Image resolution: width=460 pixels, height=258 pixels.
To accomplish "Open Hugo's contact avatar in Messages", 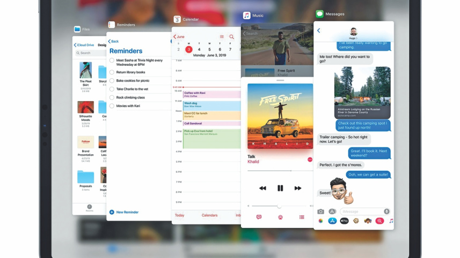I will point(354,31).
